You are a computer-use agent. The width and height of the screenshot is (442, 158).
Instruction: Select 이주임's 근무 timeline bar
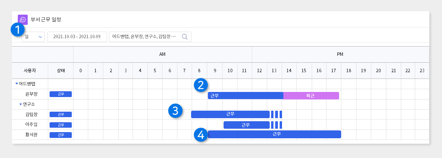point(246,125)
